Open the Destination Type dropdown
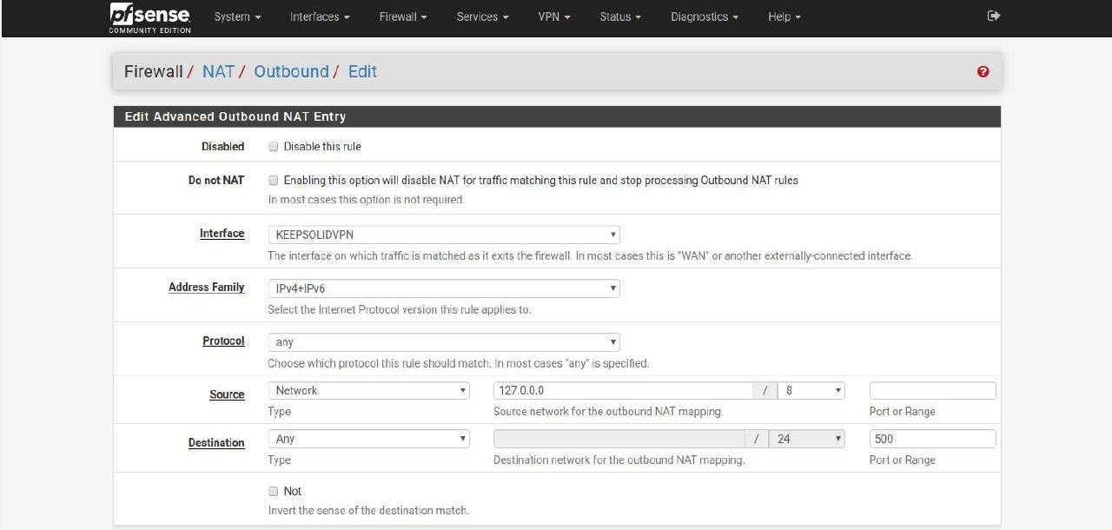 coord(368,440)
